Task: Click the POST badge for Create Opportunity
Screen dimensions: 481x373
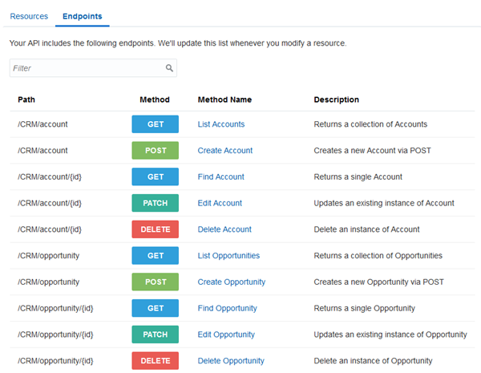Action: 156,282
